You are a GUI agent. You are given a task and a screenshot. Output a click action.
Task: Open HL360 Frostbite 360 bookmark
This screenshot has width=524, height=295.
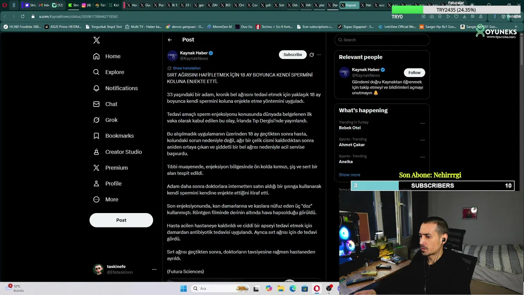[x=23, y=27]
